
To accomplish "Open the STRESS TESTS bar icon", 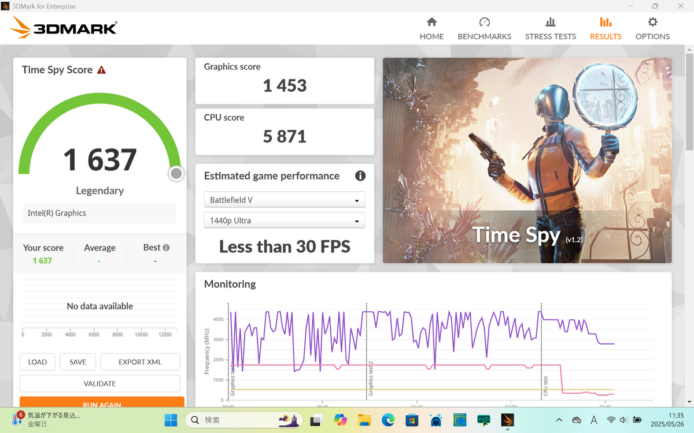I will click(x=551, y=22).
